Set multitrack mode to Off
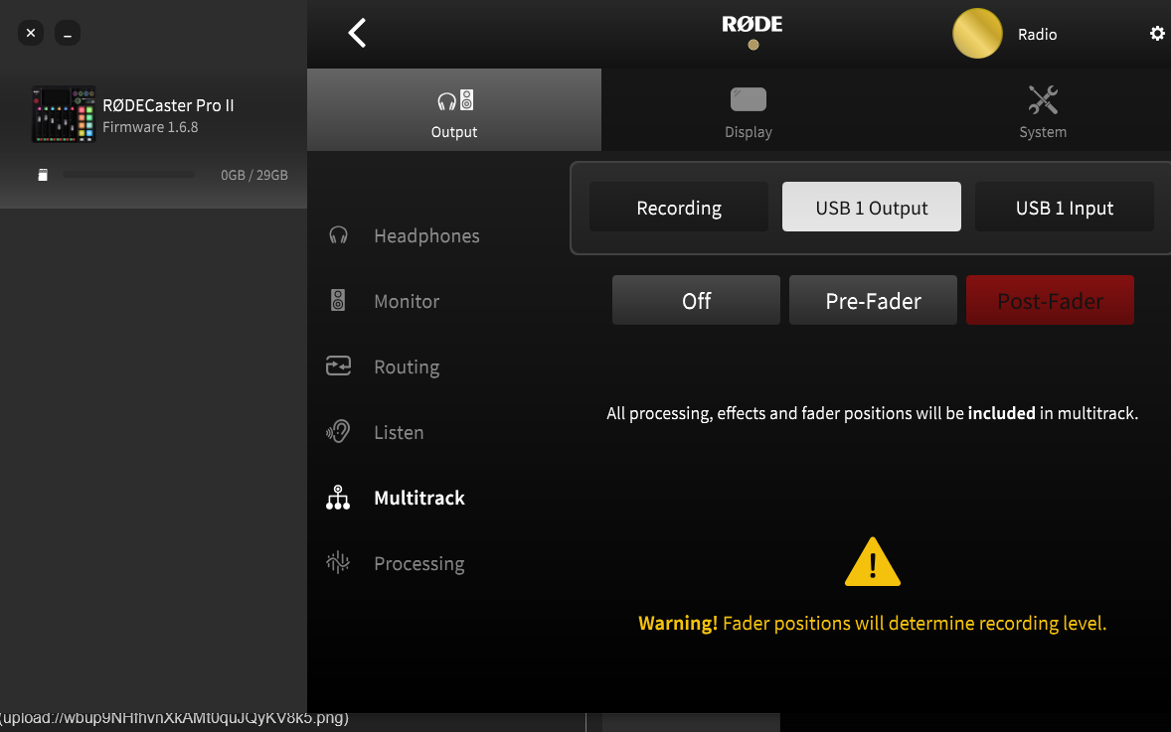The height and width of the screenshot is (732, 1171). click(696, 301)
